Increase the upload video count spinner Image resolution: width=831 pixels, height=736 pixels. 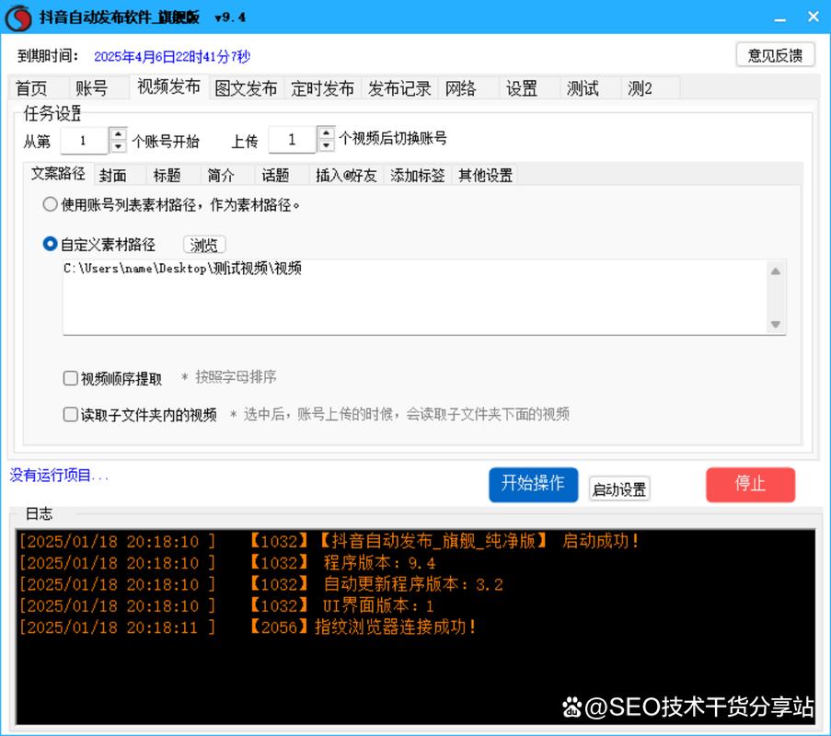326,132
